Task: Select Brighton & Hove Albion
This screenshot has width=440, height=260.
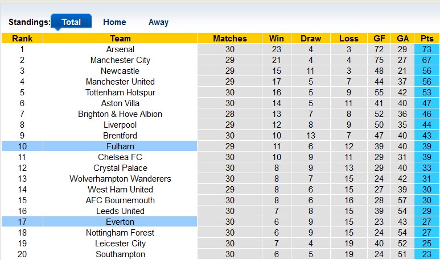Action: (120, 114)
